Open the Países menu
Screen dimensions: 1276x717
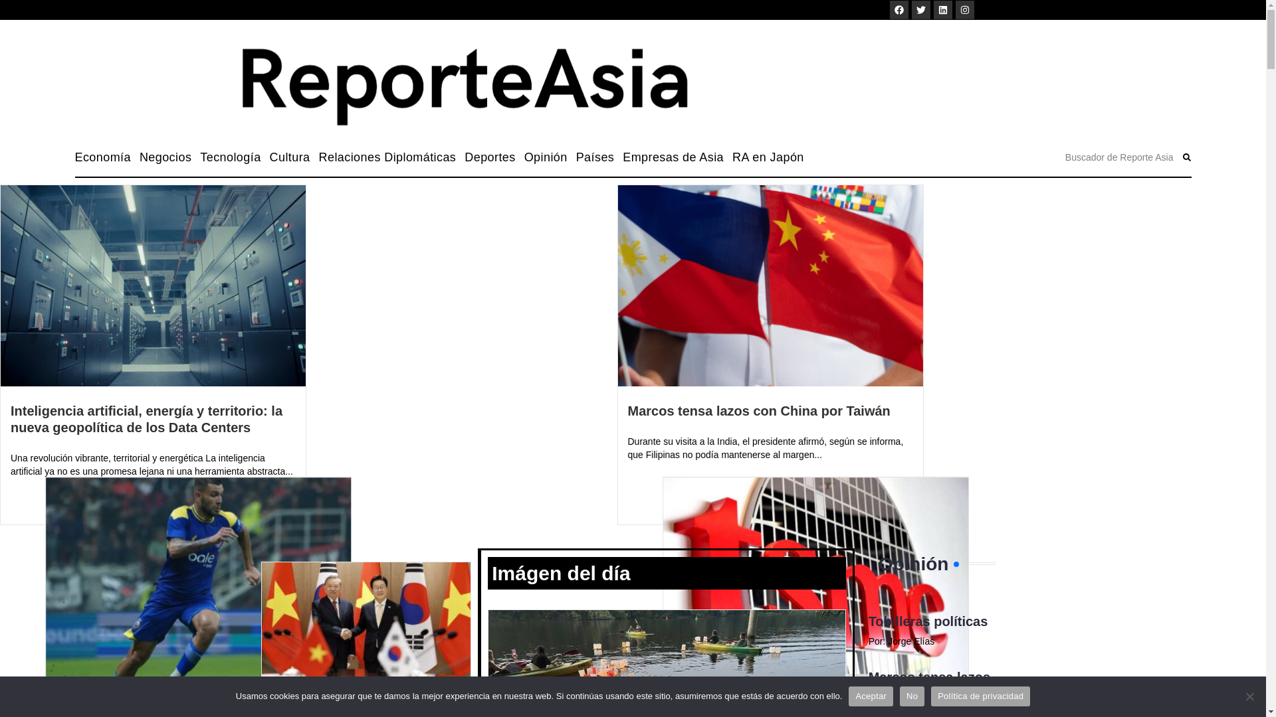[595, 157]
